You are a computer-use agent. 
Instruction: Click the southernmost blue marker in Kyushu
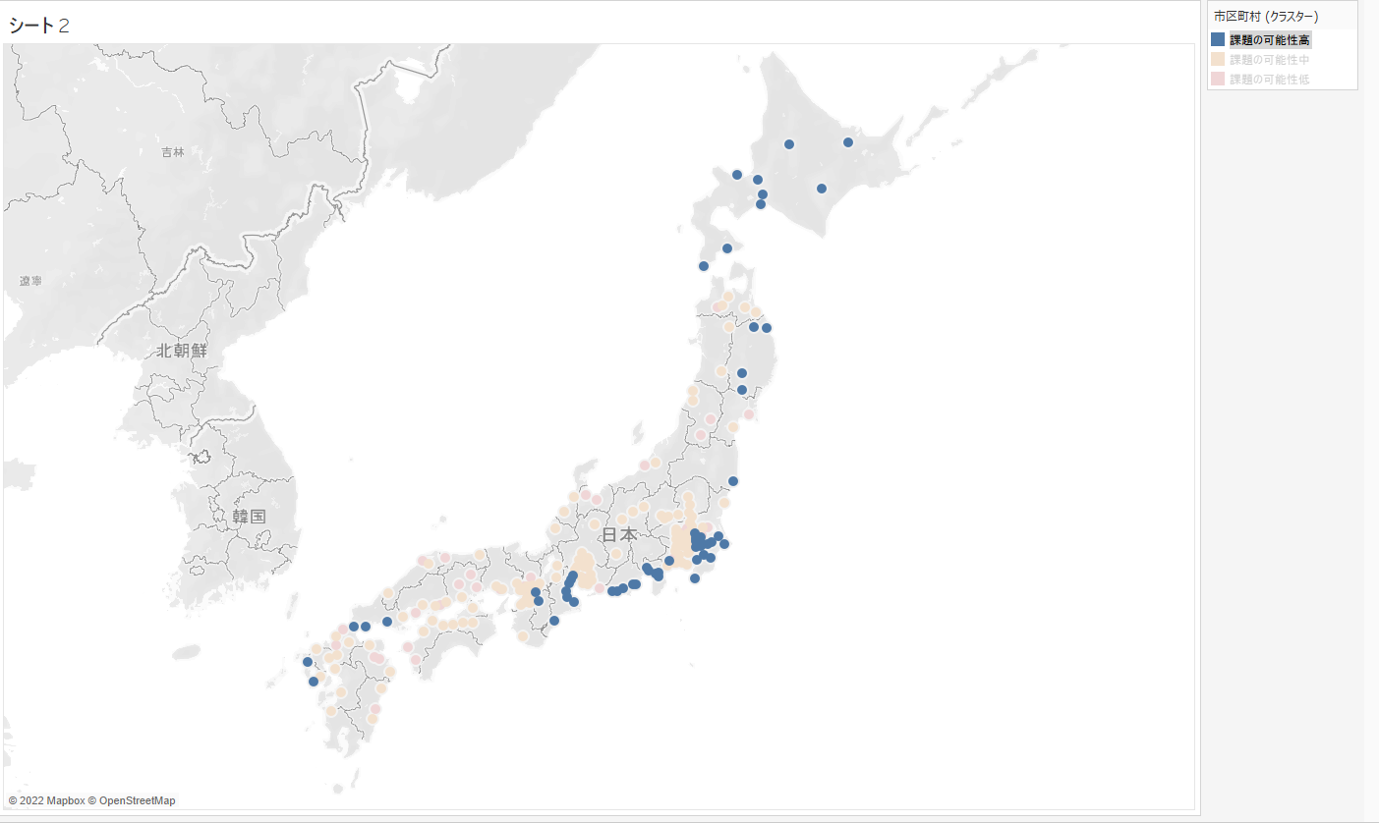(x=314, y=682)
